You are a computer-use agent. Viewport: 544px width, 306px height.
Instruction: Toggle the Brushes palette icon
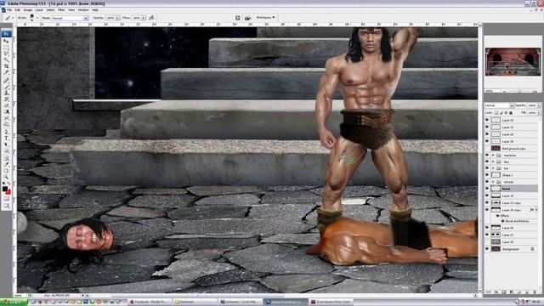[238, 18]
